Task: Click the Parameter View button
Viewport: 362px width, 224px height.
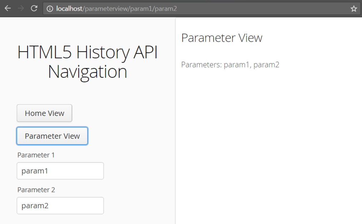Action: click(52, 136)
